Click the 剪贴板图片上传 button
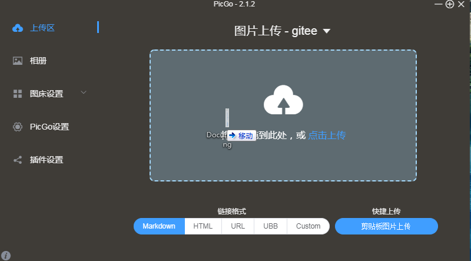The width and height of the screenshot is (471, 261). click(x=386, y=226)
